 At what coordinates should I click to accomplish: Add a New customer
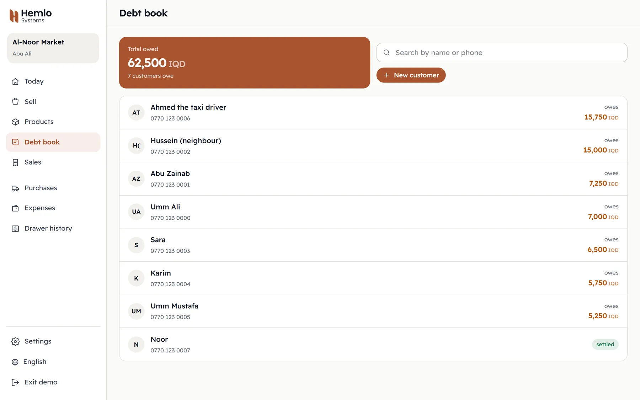click(x=411, y=75)
